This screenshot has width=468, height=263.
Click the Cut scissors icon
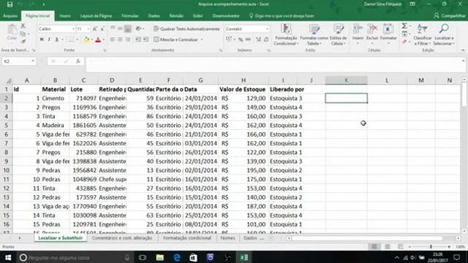coord(23,26)
